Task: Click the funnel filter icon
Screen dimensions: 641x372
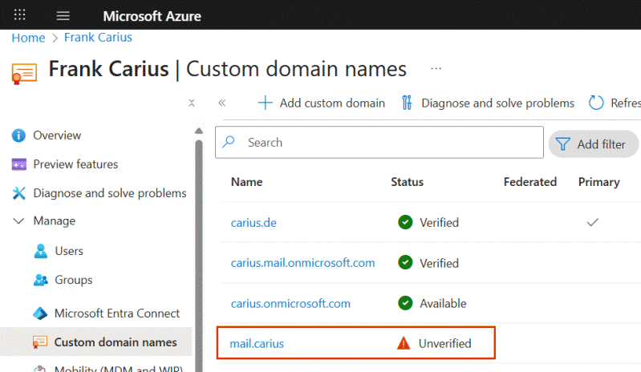Action: (563, 144)
